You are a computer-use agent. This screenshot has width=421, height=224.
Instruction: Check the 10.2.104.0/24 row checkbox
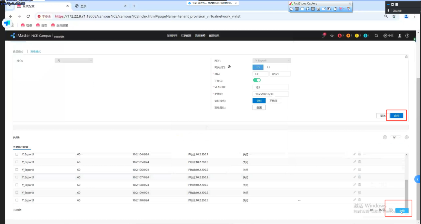coord(17,154)
